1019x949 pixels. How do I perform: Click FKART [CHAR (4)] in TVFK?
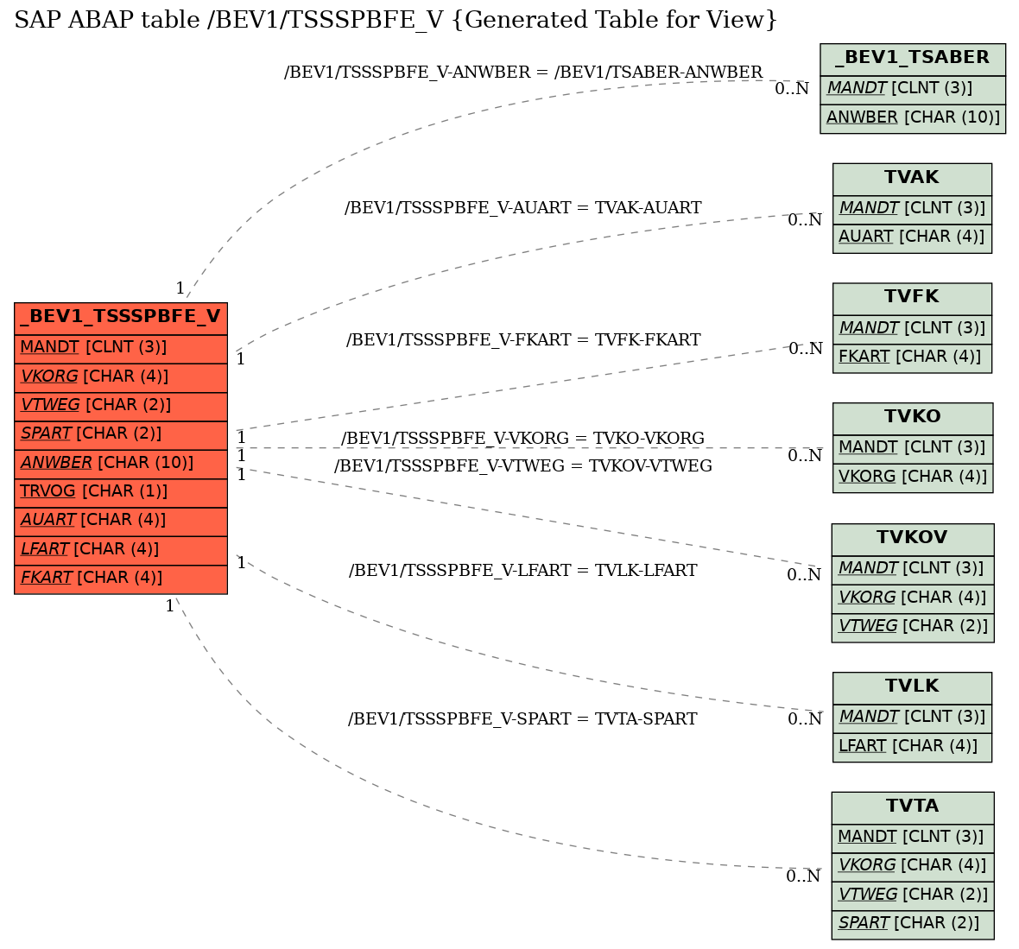point(912,358)
